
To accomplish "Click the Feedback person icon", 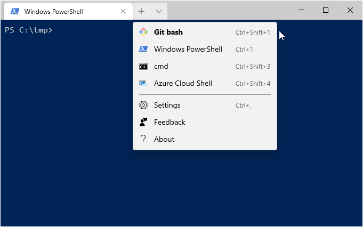I will coord(143,122).
